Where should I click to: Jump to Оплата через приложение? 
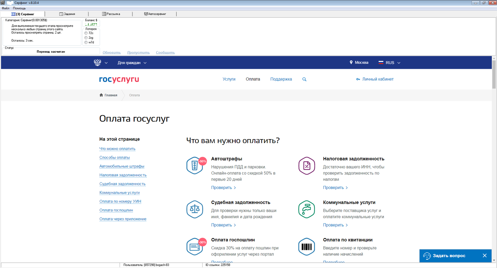click(123, 219)
